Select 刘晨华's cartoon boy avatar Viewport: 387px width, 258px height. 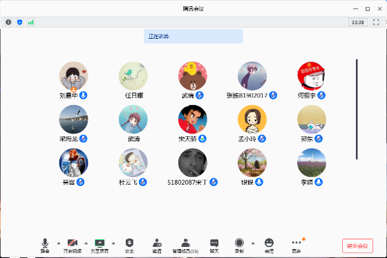click(x=73, y=76)
